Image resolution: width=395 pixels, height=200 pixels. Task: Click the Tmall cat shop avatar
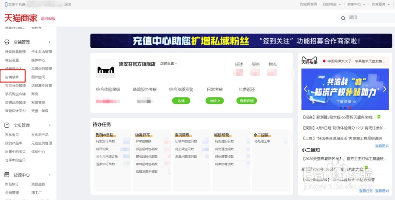(x=106, y=68)
